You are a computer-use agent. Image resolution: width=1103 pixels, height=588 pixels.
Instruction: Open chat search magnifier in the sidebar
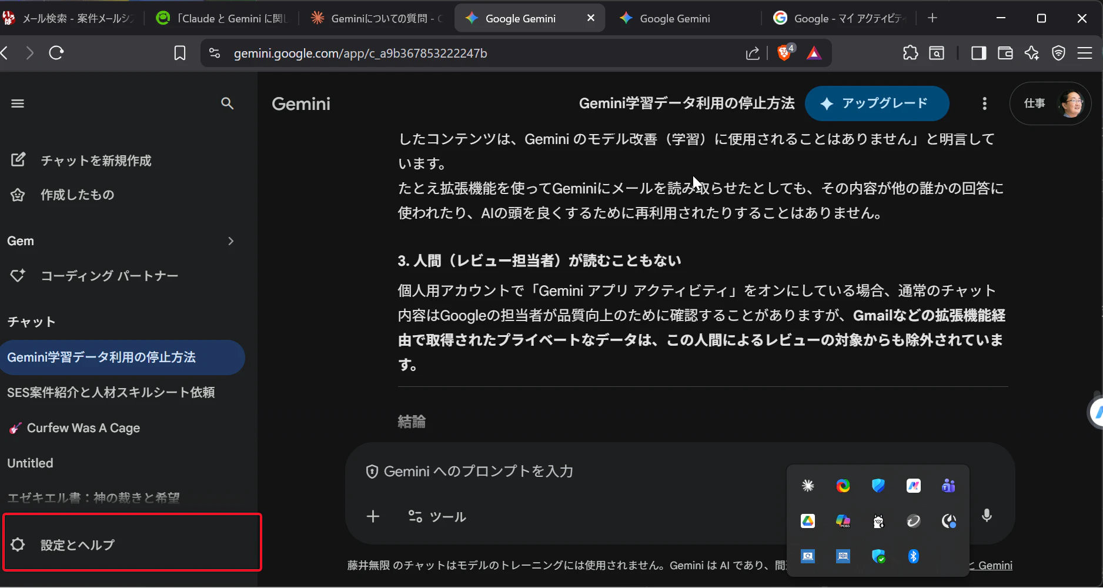click(x=227, y=103)
